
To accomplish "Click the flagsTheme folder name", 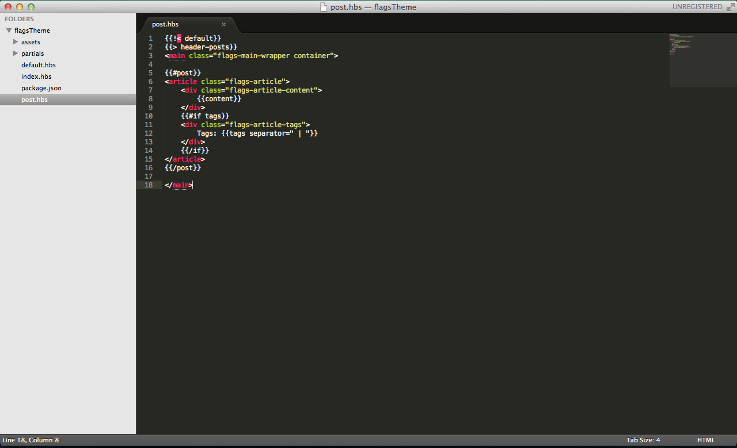I will 32,30.
